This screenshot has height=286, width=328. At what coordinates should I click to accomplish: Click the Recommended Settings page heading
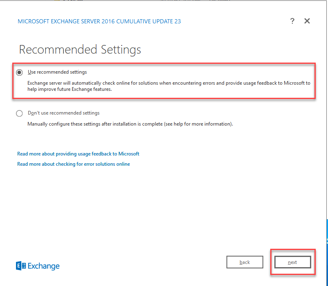tap(80, 50)
